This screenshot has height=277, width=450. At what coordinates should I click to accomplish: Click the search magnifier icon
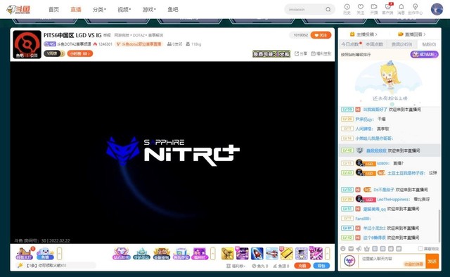328,9
